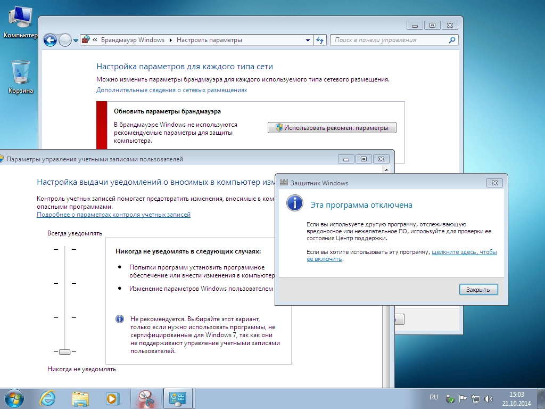Set UAC slider to second notch level
Image resolution: width=545 pixels, height=409 pixels.
point(64,283)
